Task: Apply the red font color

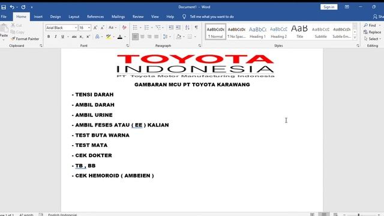Action: coord(120,37)
